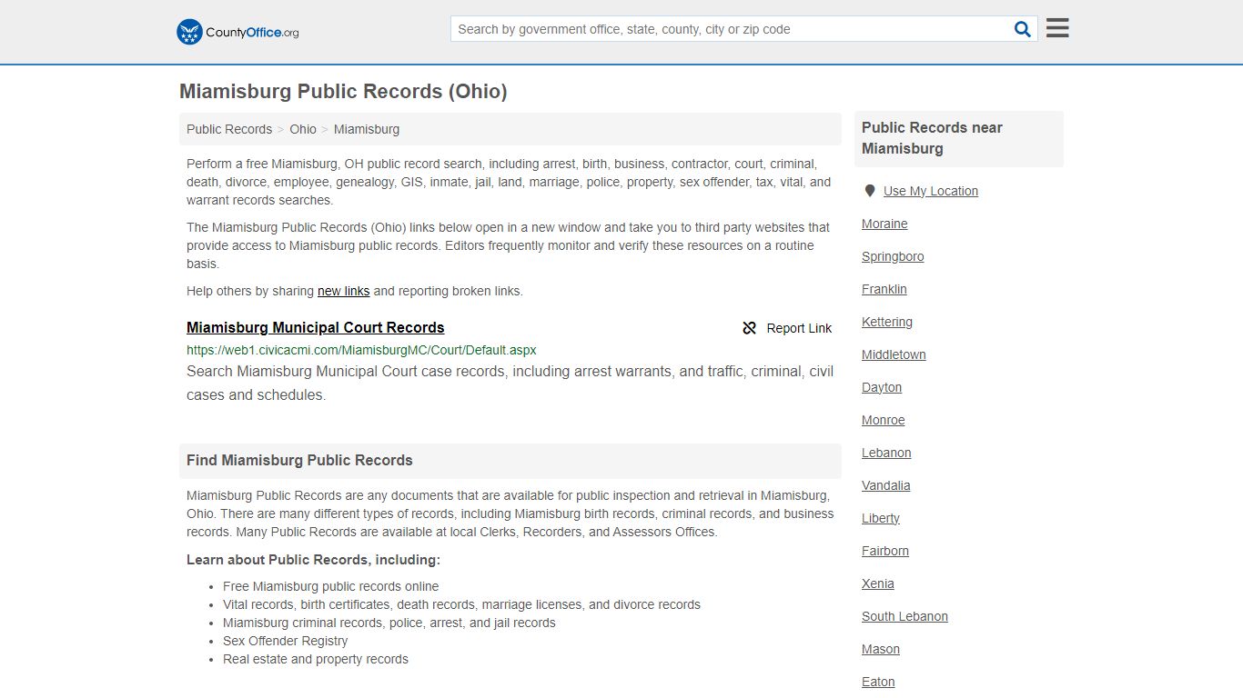Viewport: 1243px width, 698px height.
Task: Select Miamisburg breadcrumb item
Action: pyautogui.click(x=367, y=129)
